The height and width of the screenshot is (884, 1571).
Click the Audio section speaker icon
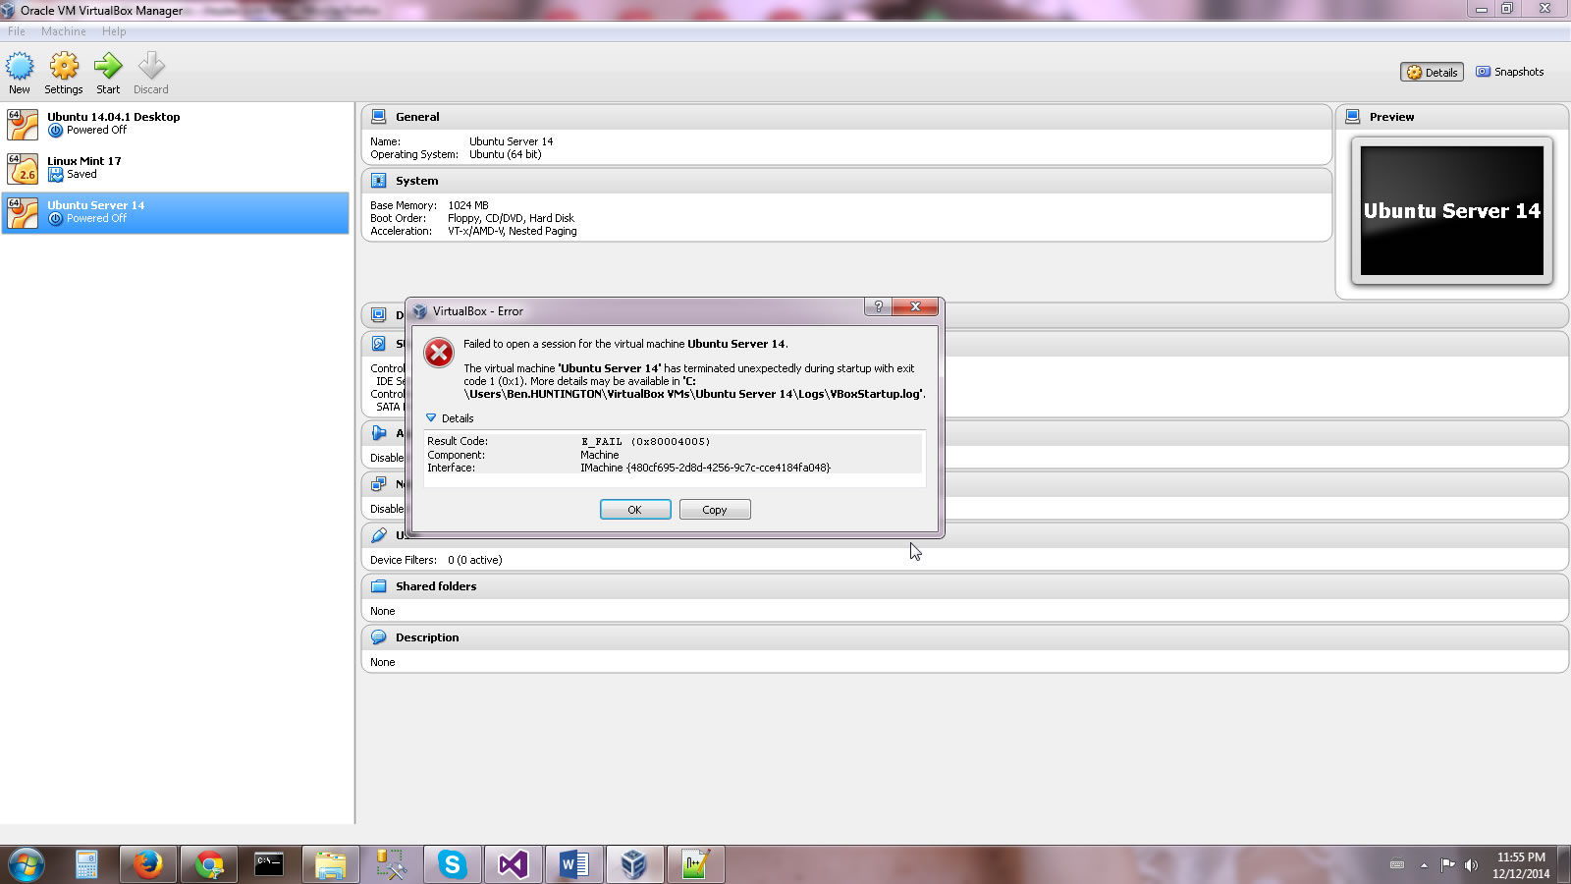click(379, 432)
